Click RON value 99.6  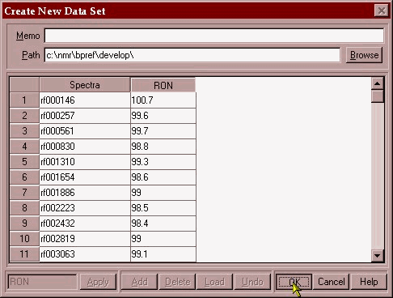coord(163,116)
